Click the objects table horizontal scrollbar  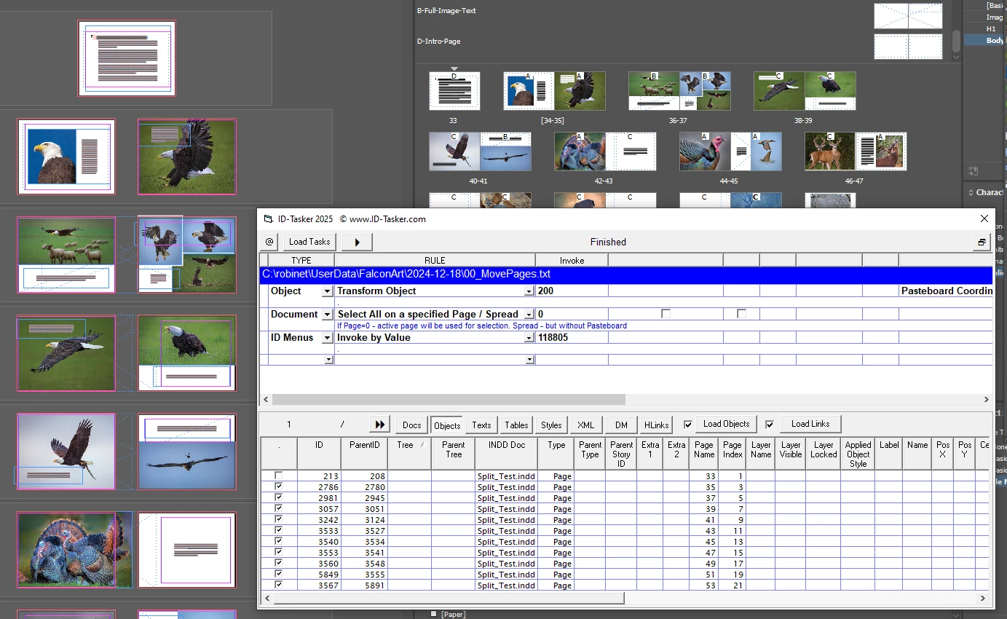pyautogui.click(x=449, y=599)
